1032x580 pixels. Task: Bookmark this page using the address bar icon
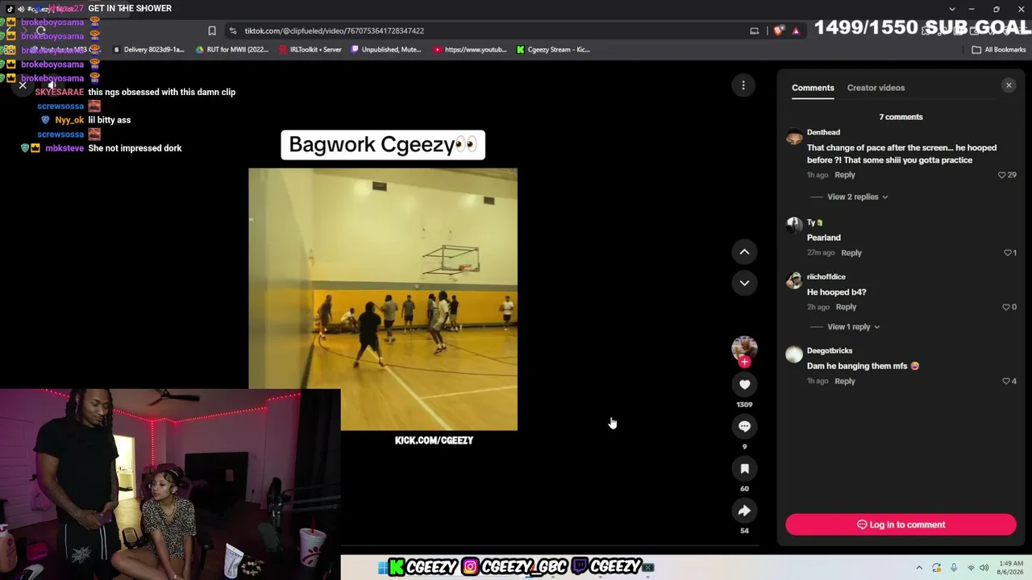pos(212,31)
